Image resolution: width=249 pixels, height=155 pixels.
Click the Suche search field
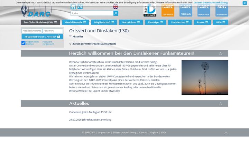92,13
